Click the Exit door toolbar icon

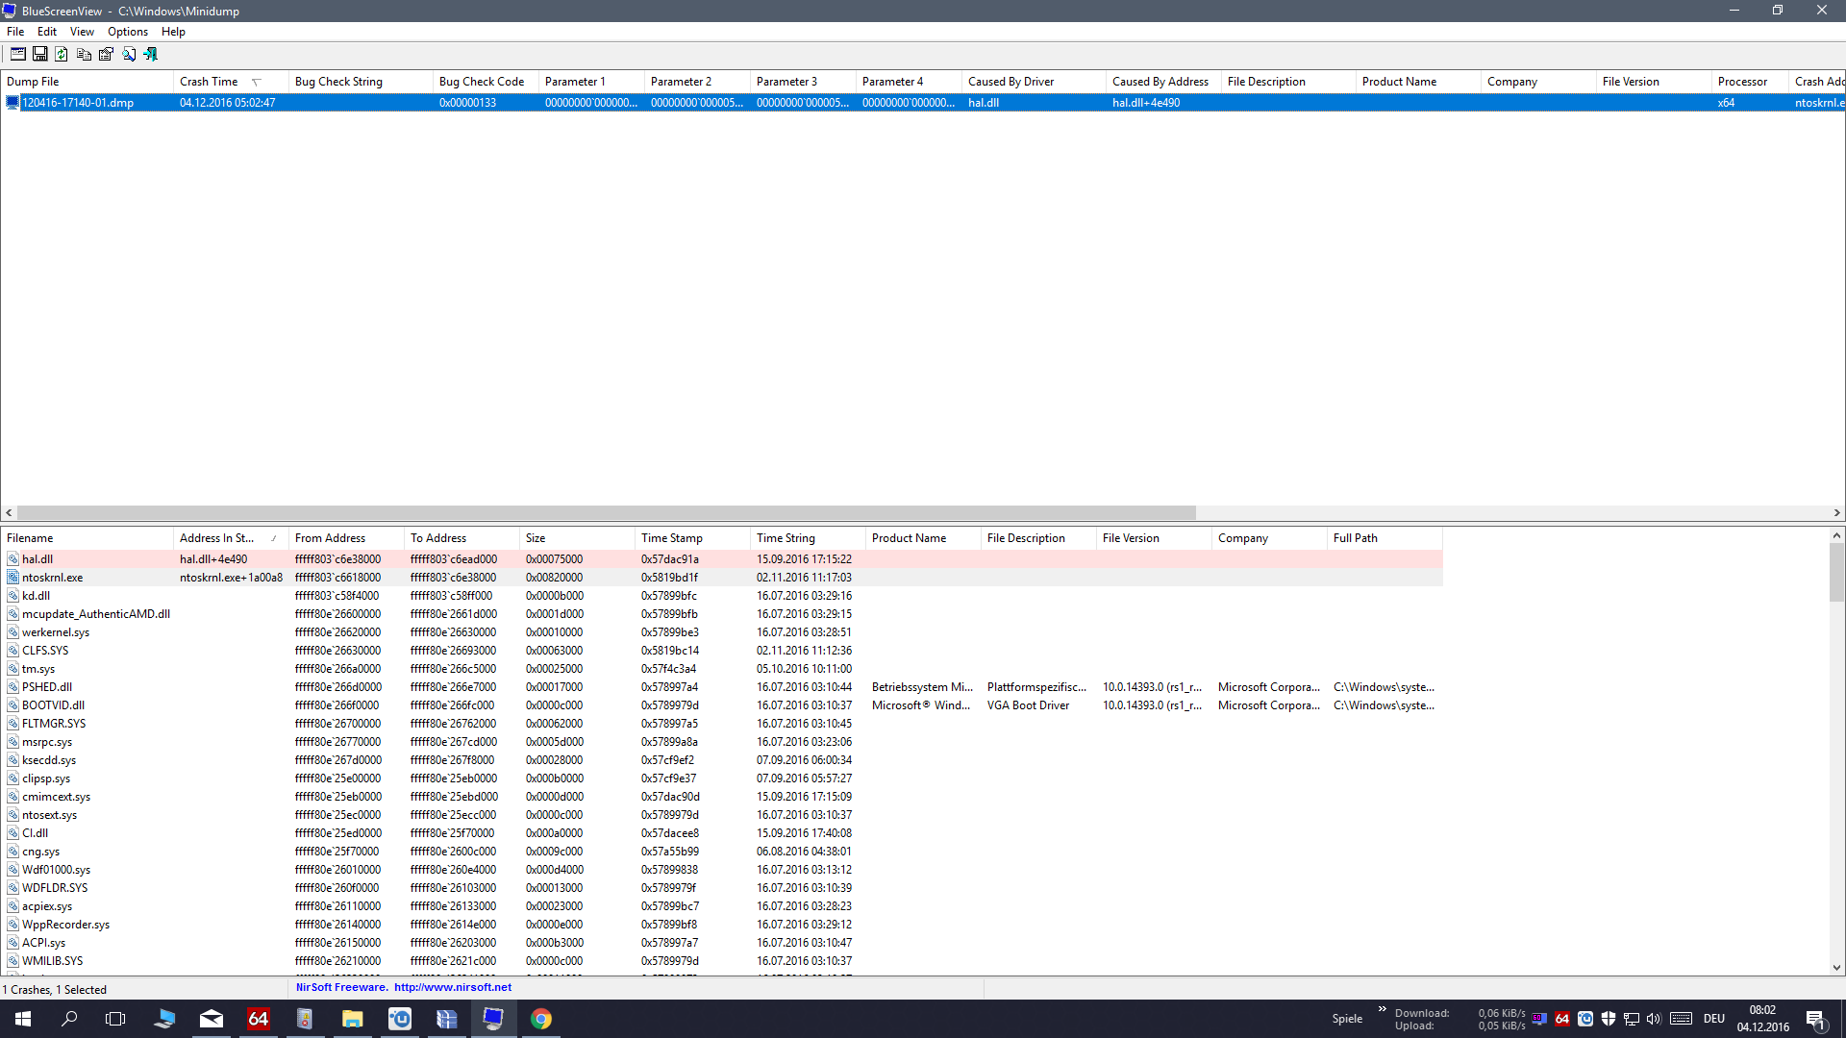coord(151,54)
